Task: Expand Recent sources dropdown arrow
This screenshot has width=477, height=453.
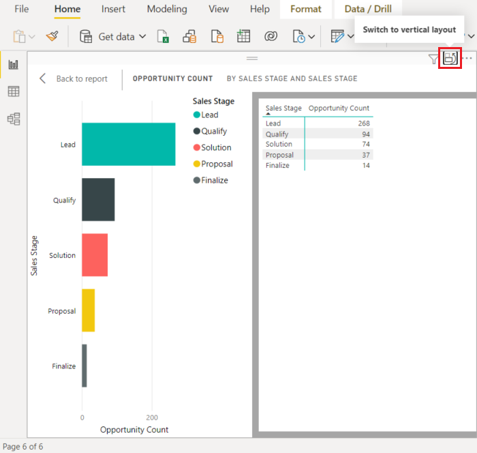Action: tap(311, 37)
